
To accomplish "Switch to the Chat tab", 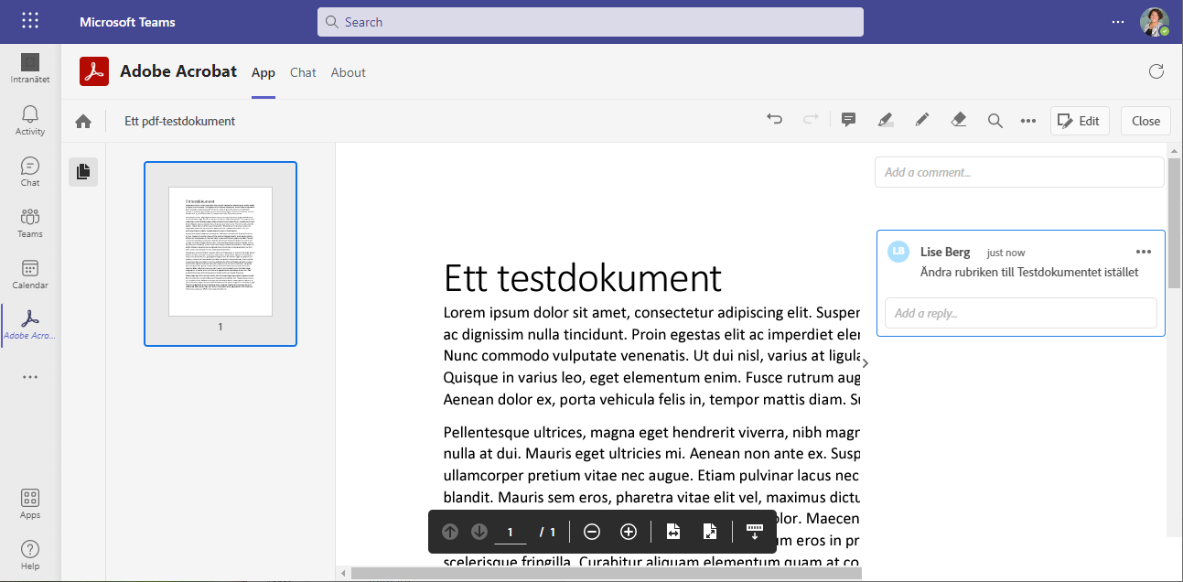I will click(x=303, y=72).
